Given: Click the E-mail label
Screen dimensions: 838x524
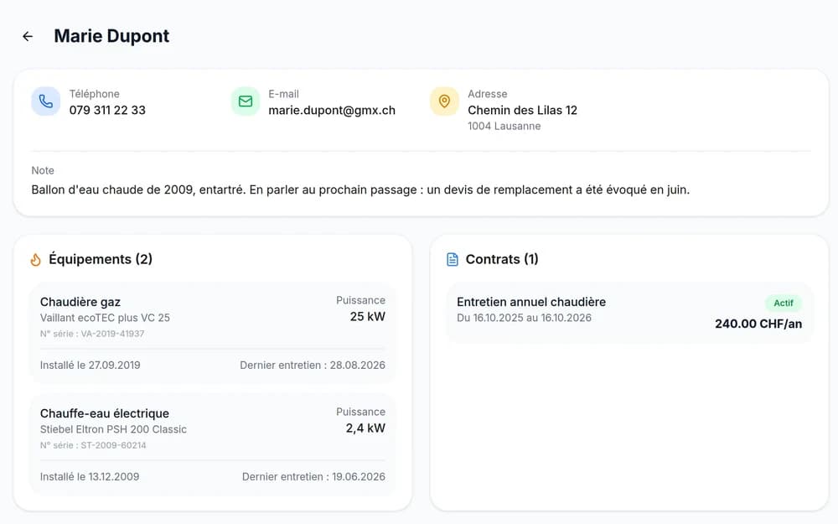Looking at the screenshot, I should coord(284,94).
